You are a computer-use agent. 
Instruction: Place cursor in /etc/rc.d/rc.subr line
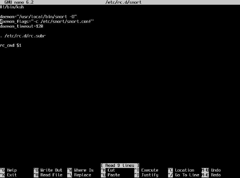(x=23, y=36)
